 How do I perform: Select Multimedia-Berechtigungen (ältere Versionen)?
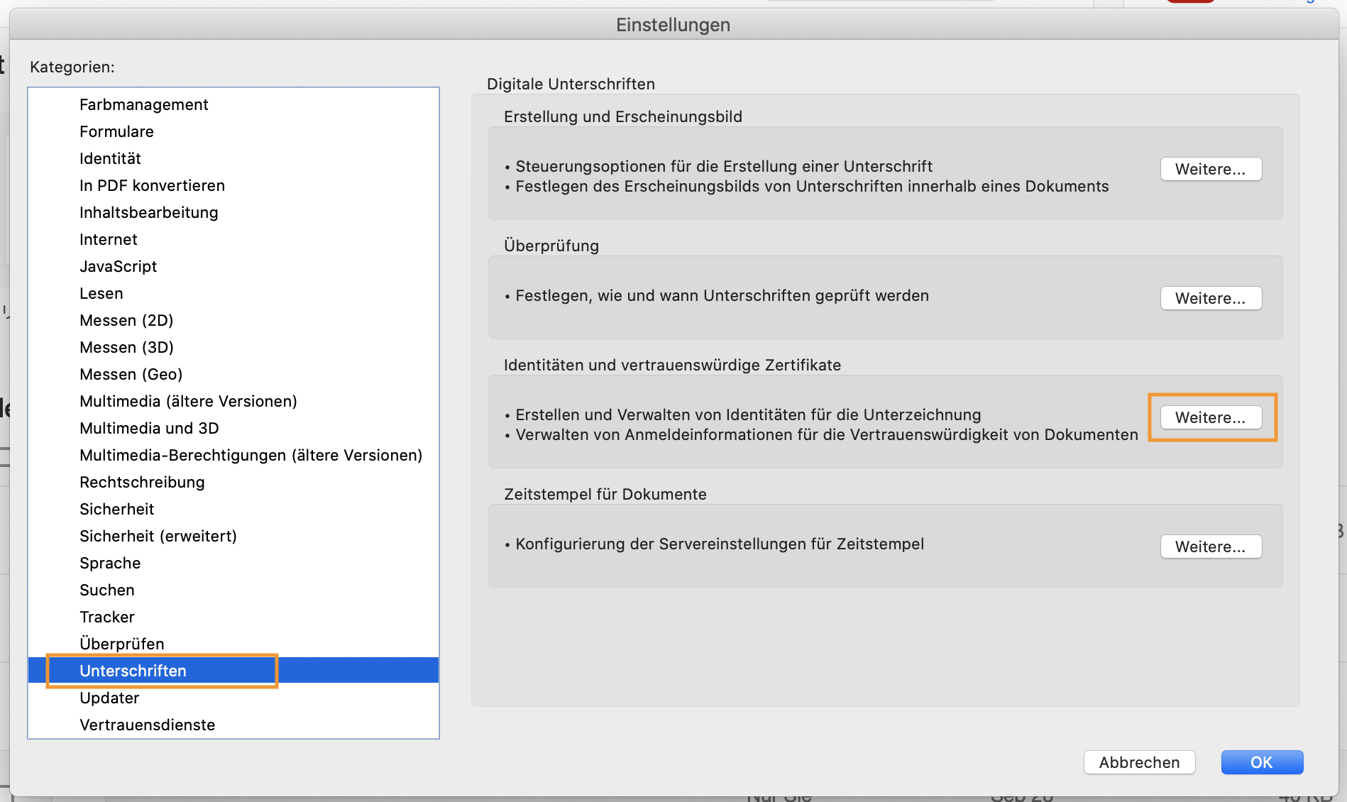tap(233, 455)
